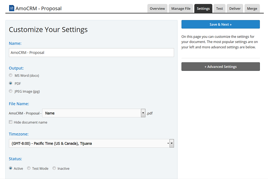Viewport: 268px width, 179px height.
Task: Click the Save & Next button
Action: (220, 24)
